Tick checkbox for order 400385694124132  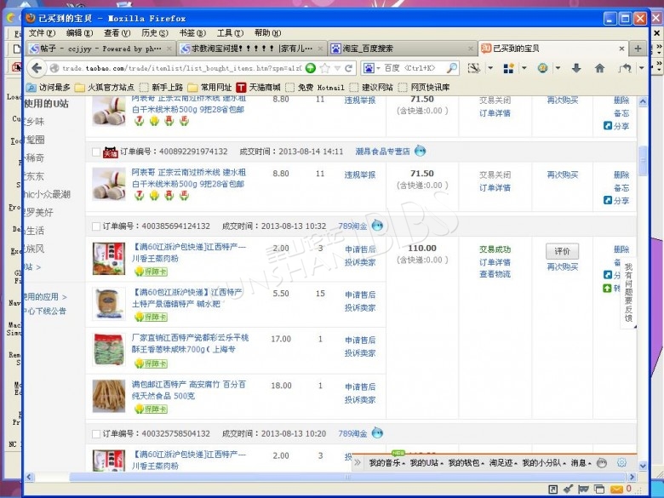pyautogui.click(x=96, y=226)
